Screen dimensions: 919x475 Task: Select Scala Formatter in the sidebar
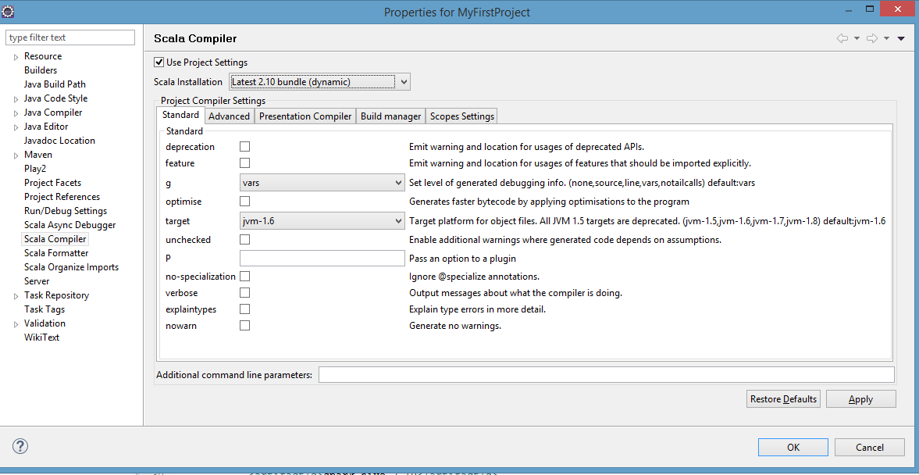pyautogui.click(x=55, y=252)
